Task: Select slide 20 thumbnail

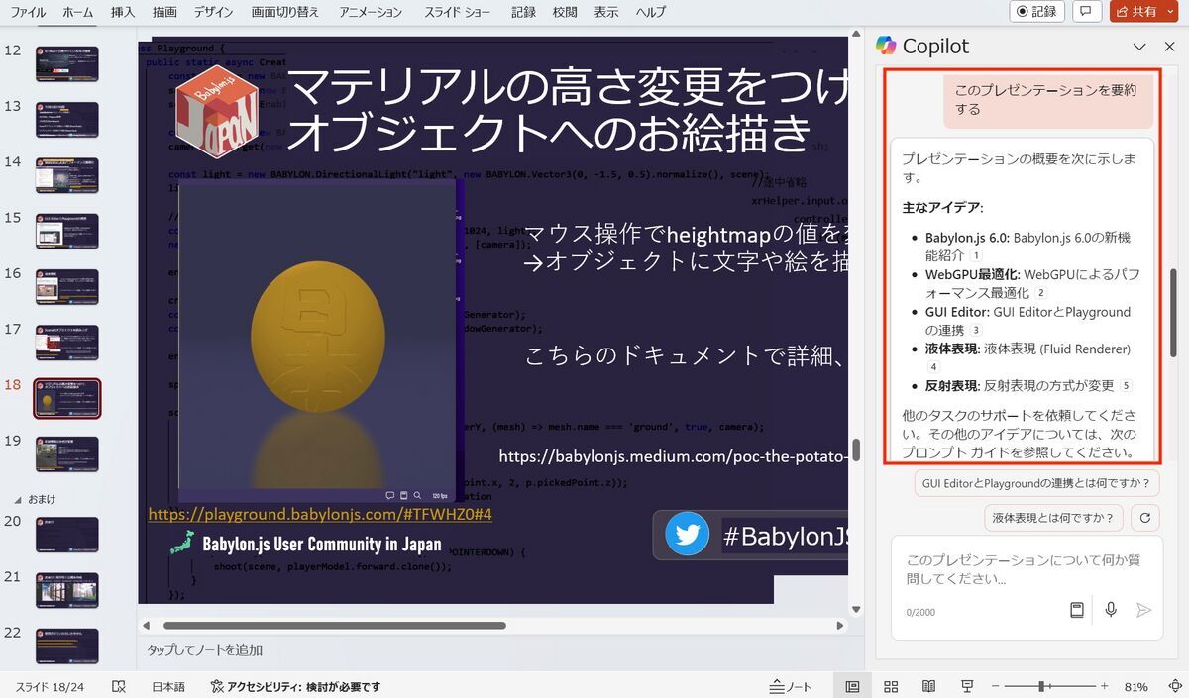Action: [66, 535]
